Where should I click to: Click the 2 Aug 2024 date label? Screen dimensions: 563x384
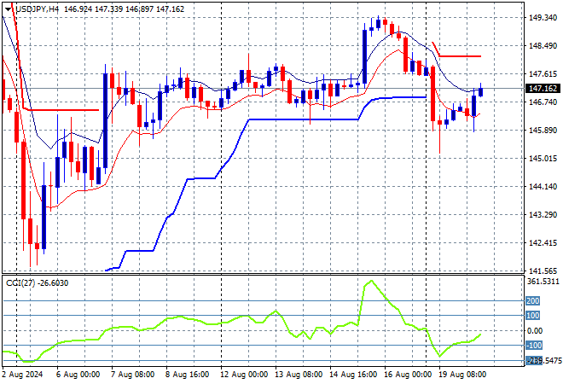pyautogui.click(x=22, y=375)
